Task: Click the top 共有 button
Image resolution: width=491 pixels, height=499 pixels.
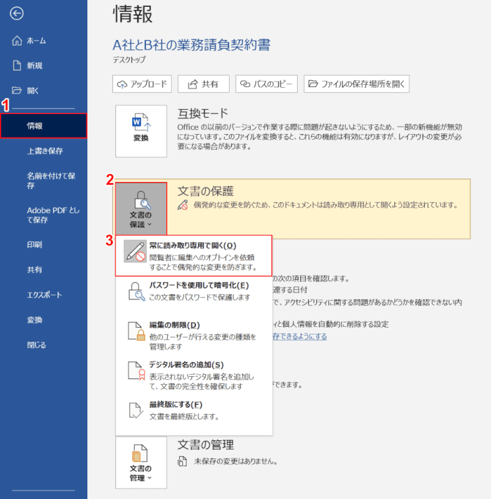Action: point(203,84)
